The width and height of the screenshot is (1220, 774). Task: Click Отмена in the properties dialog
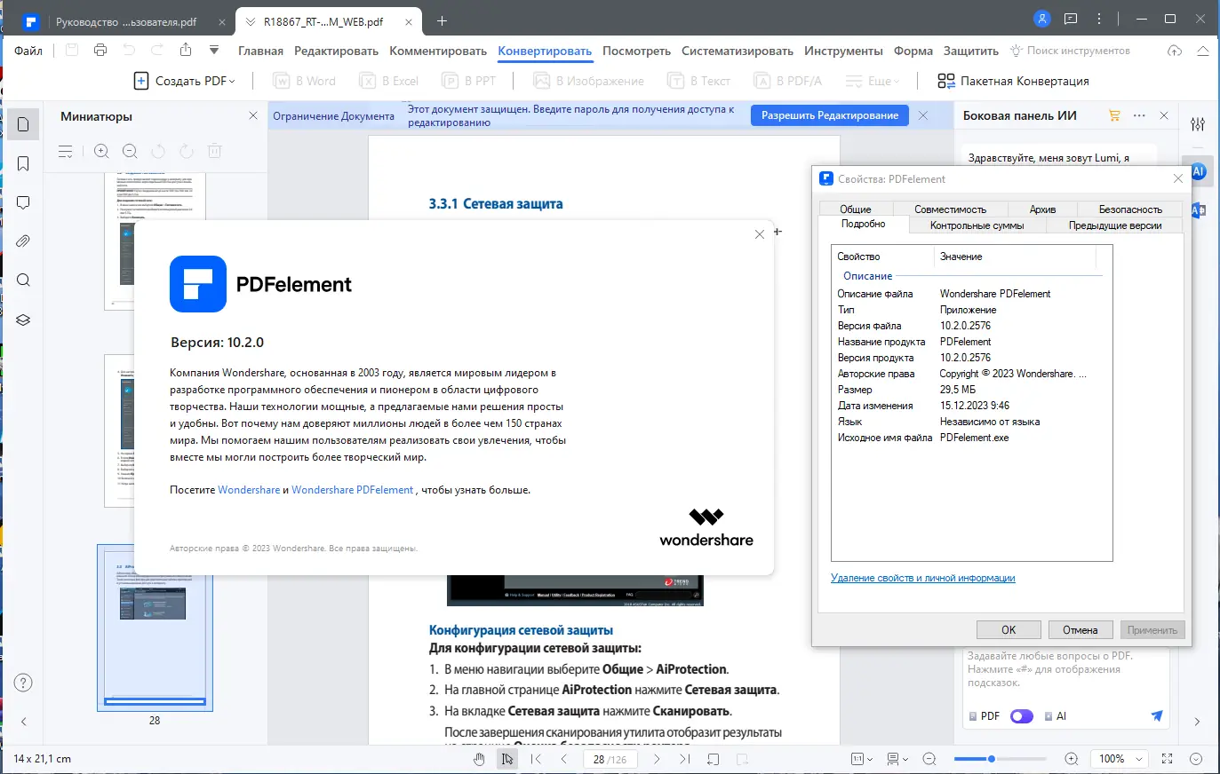pos(1080,629)
